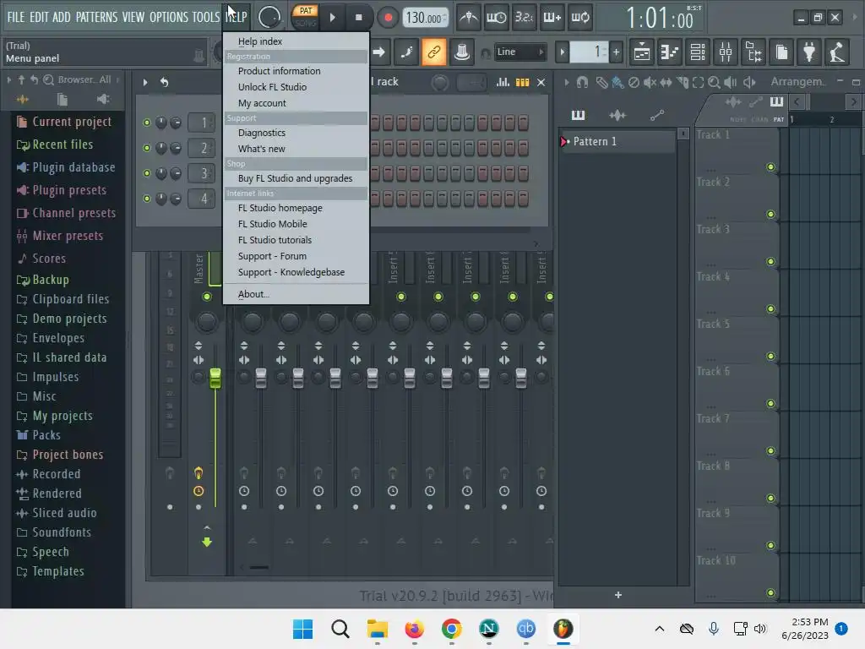This screenshot has height=649, width=865.
Task: Select the playlist slip tool icon
Action: 666,82
